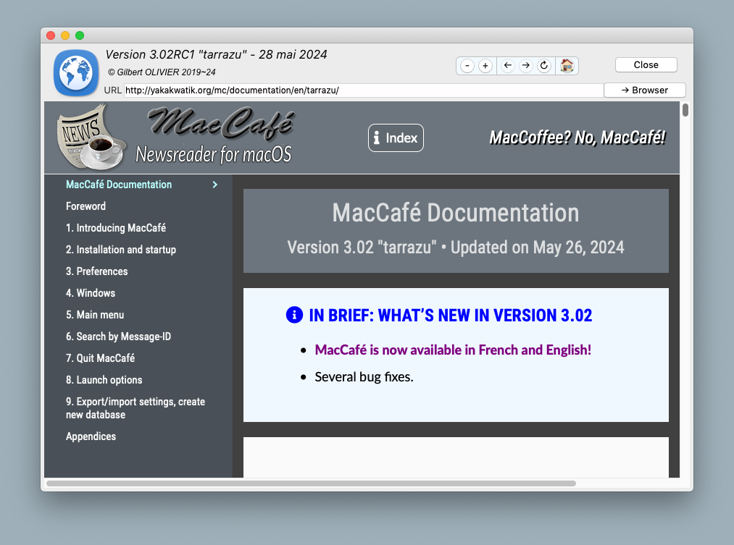Expand the MacCafé Documentation chevron
The image size is (734, 545).
tap(214, 185)
